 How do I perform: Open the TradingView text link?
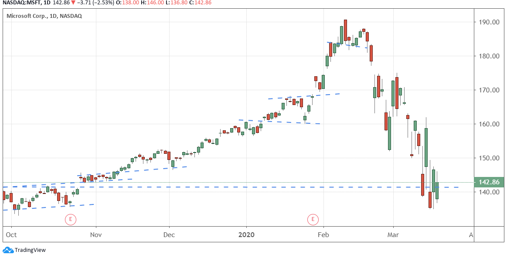tap(30, 250)
